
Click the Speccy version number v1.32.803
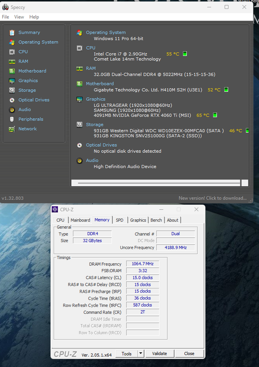12,198
